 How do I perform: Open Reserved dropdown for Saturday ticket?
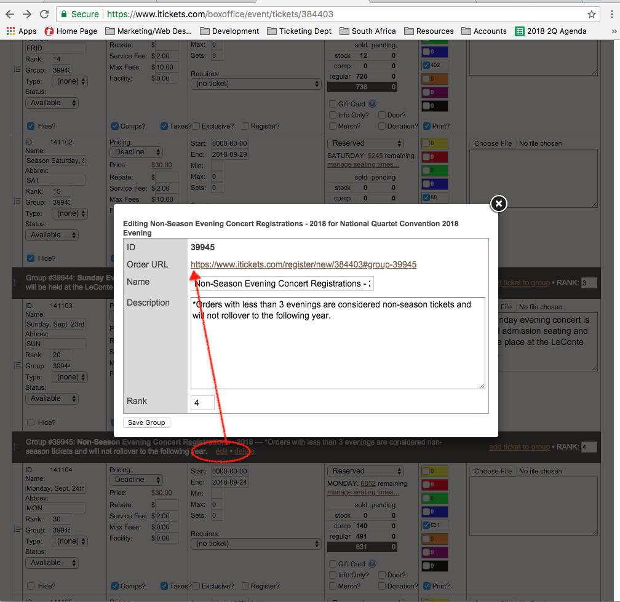click(365, 143)
